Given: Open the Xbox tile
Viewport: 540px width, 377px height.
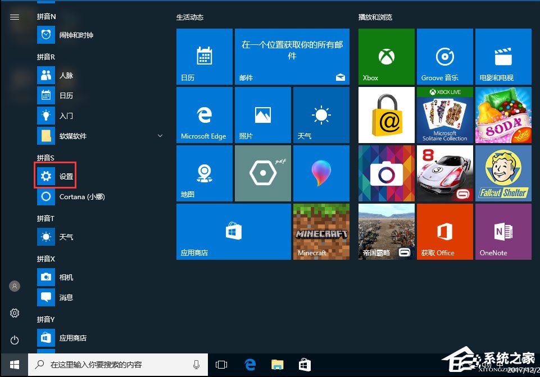Looking at the screenshot, I should tap(386, 56).
